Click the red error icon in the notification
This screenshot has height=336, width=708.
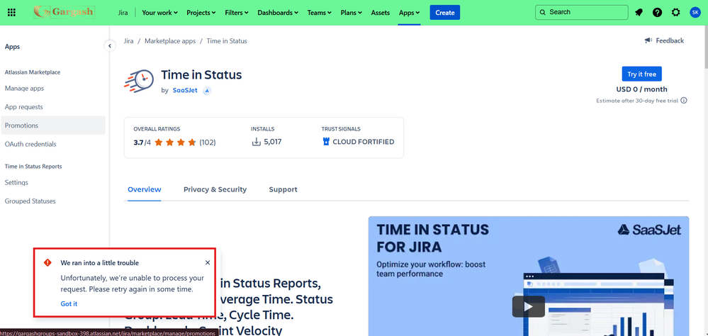[x=47, y=263]
